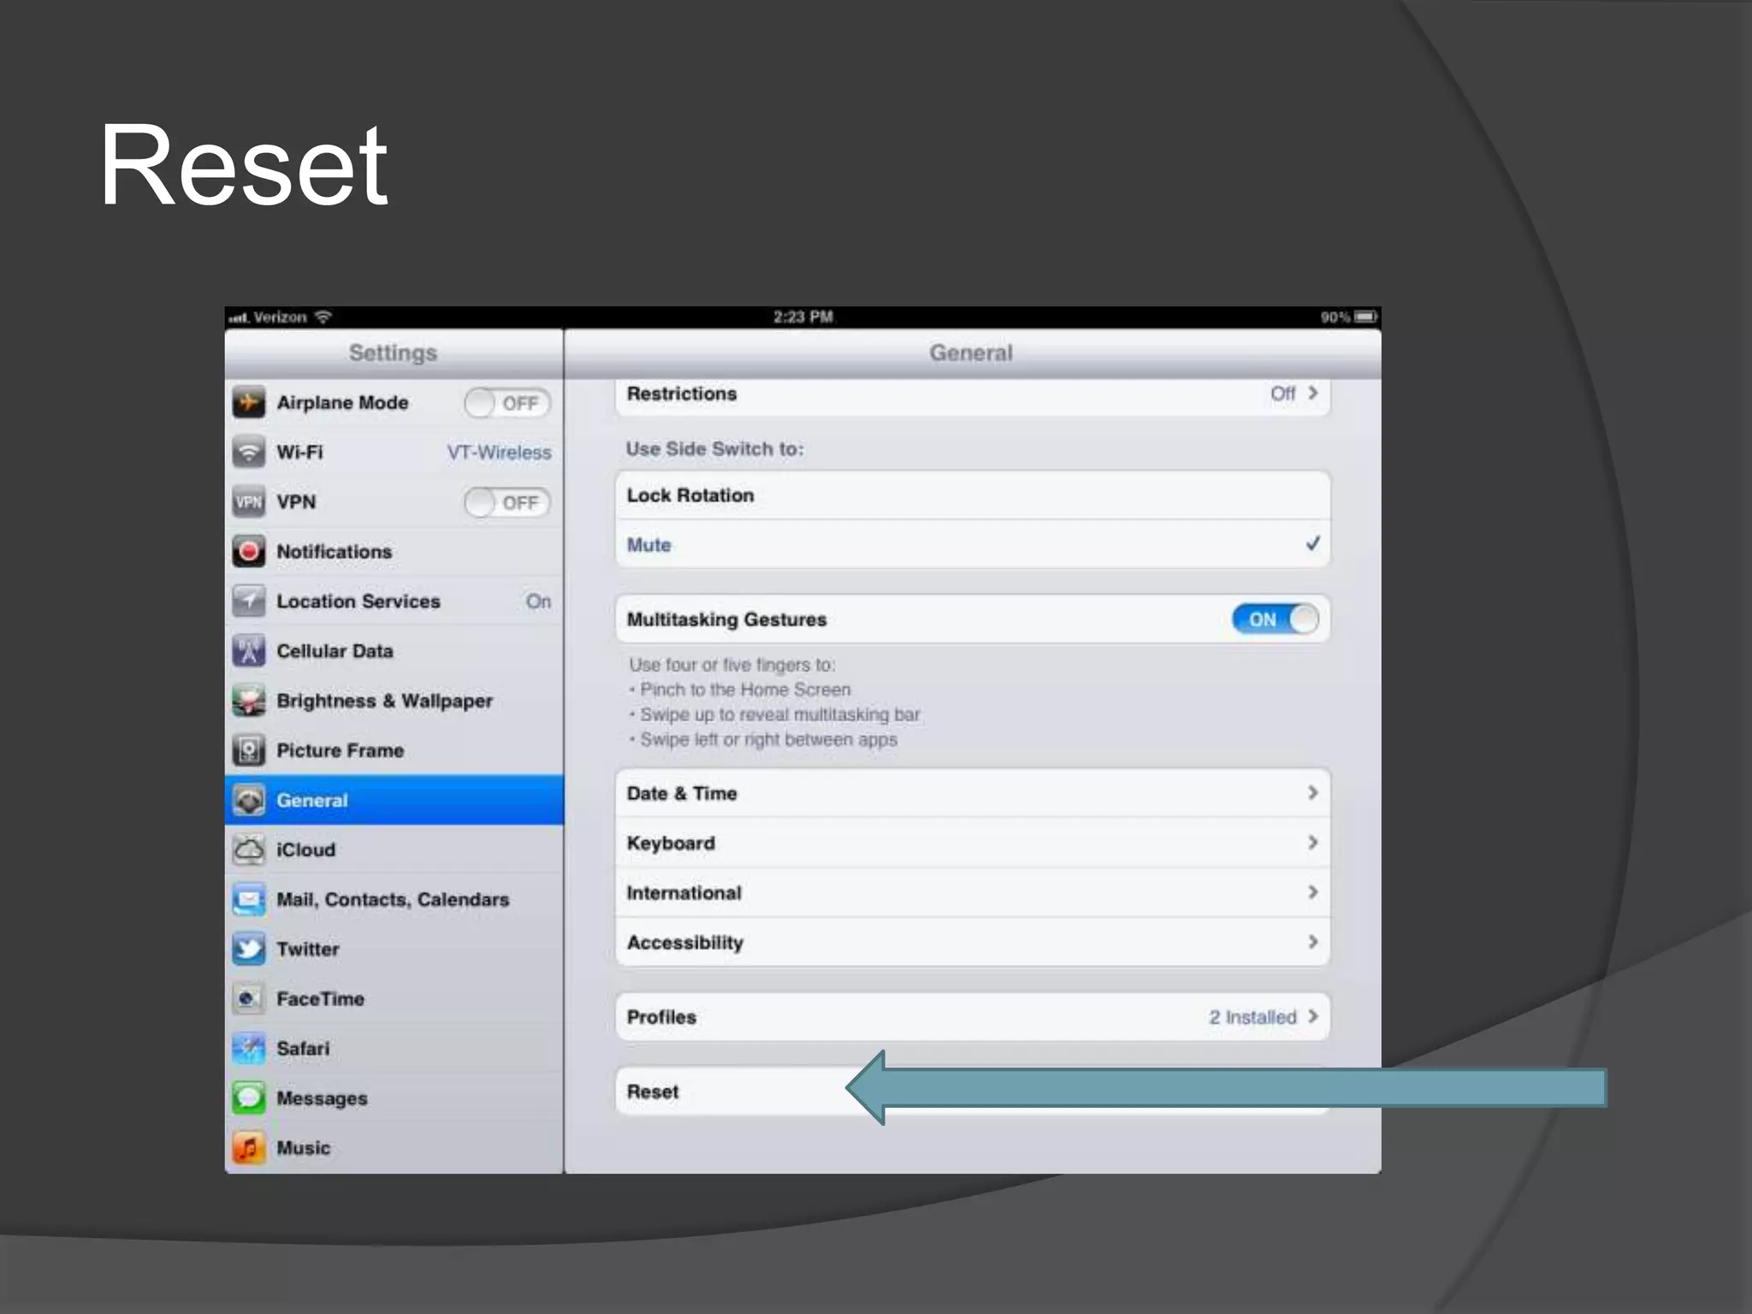The image size is (1752, 1314).
Task: Select Mail, Contacts, Calendars item
Action: pos(393,899)
